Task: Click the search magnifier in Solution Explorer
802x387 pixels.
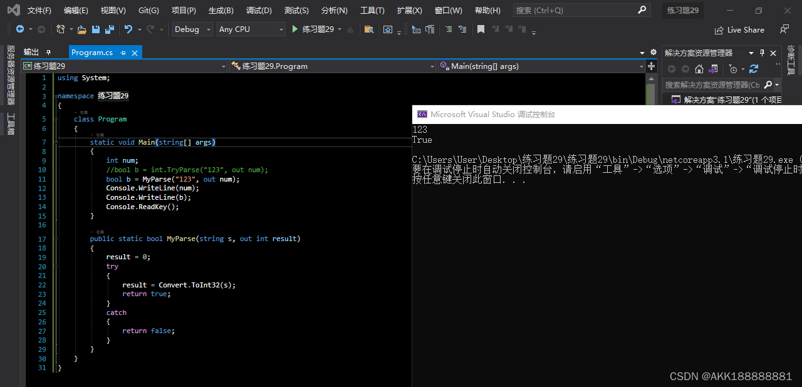Action: tap(768, 85)
